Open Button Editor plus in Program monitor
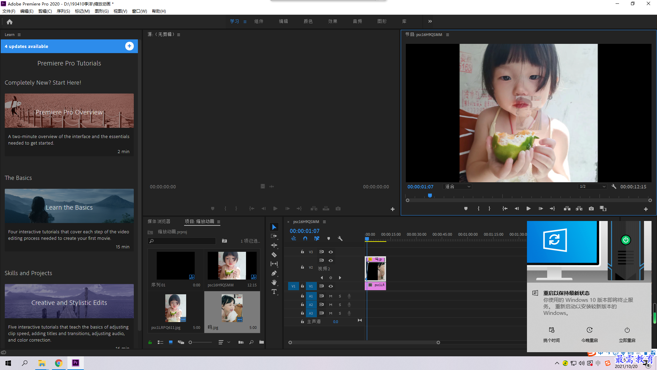657x370 pixels. [x=646, y=209]
